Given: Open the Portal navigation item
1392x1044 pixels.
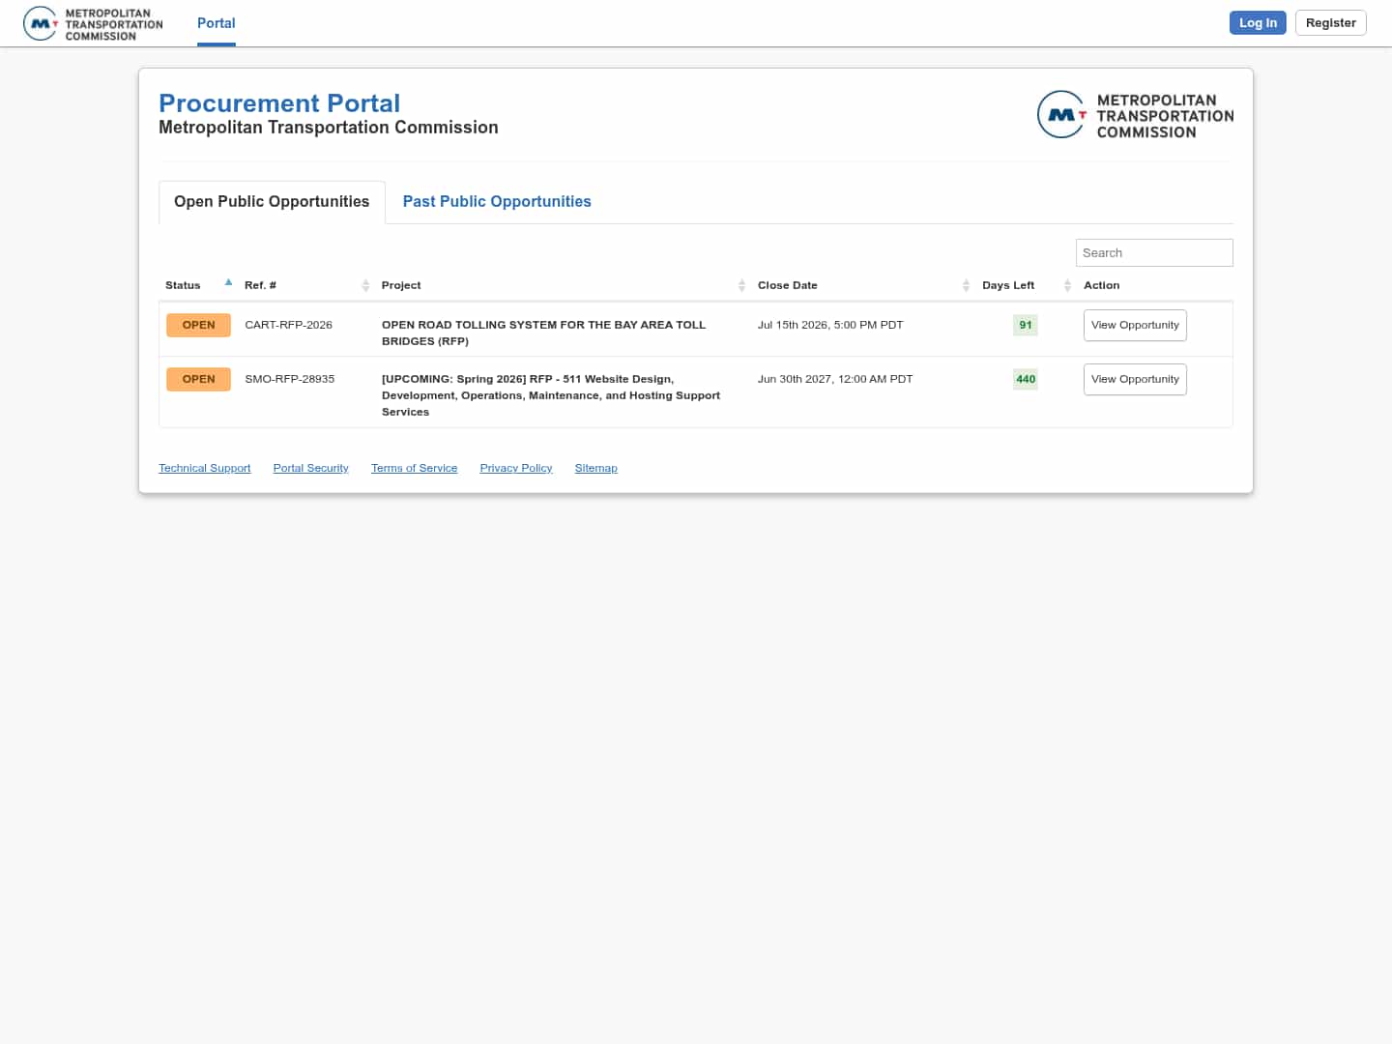Looking at the screenshot, I should click(x=216, y=23).
